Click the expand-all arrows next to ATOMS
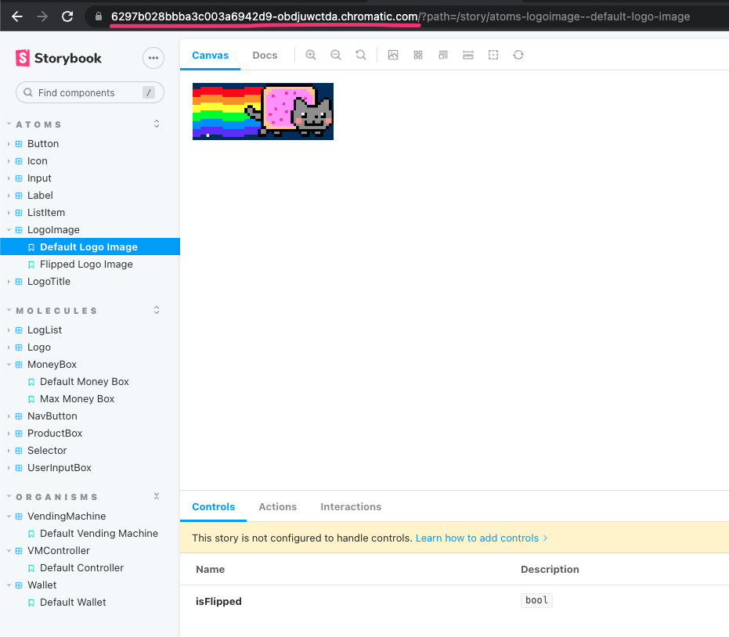This screenshot has height=637, width=729. [x=157, y=124]
